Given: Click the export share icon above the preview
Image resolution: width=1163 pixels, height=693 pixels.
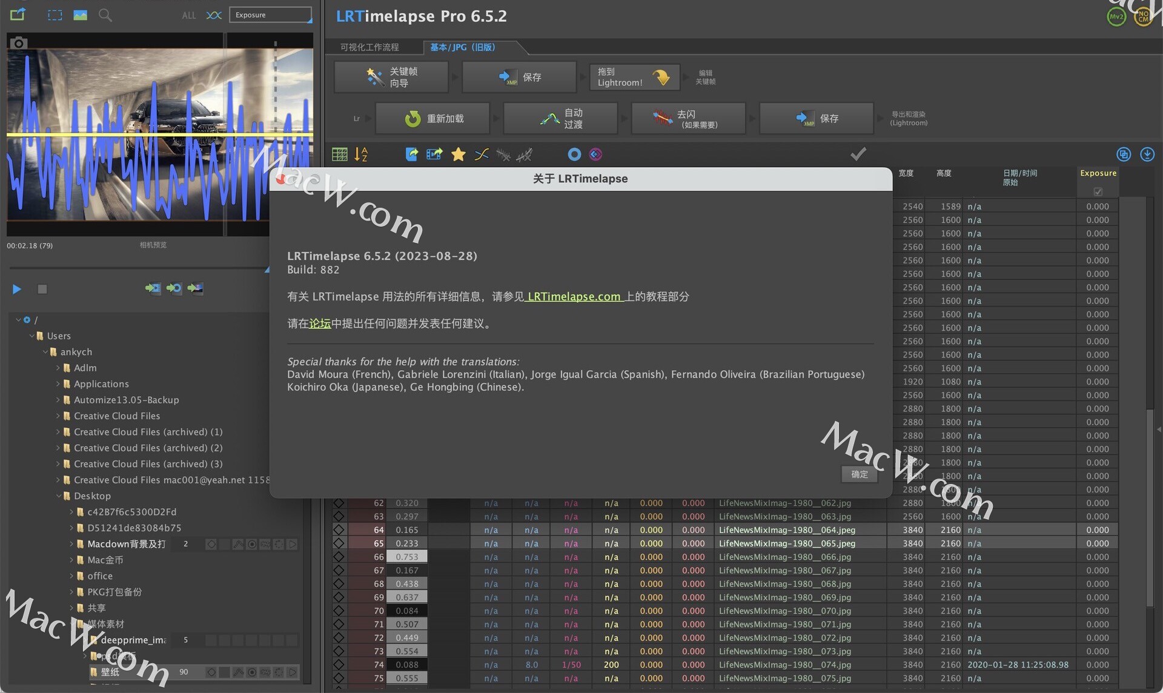Looking at the screenshot, I should 18,14.
